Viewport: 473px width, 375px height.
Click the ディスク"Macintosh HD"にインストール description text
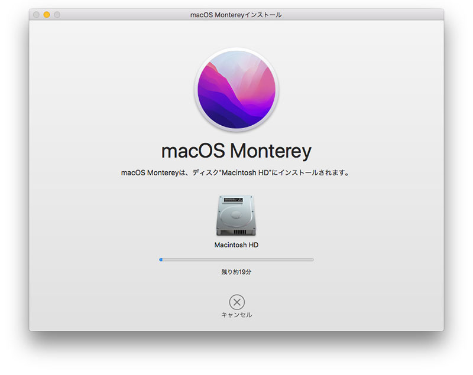(x=237, y=173)
